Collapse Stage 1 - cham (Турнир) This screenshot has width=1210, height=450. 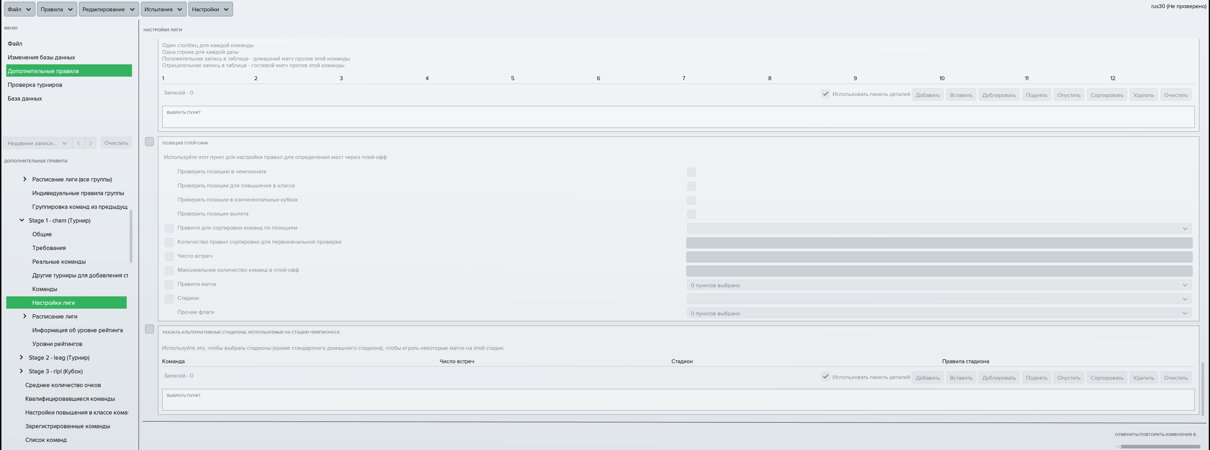[x=21, y=220]
